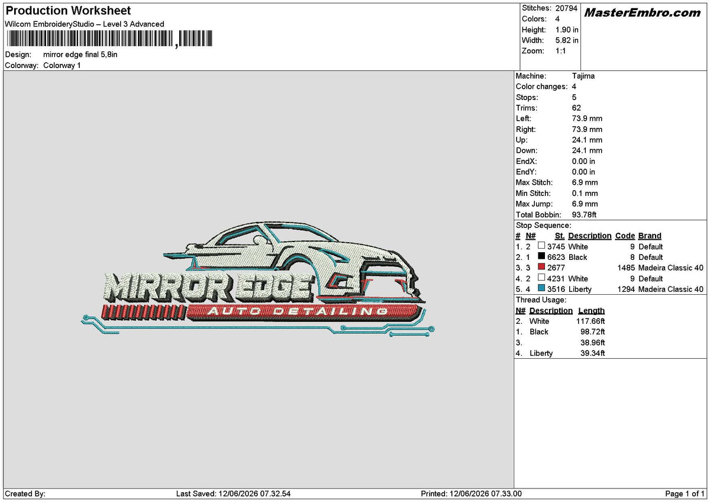This screenshot has width=710, height=502.
Task: Click the white swatch with 4231 stitches
Action: pos(541,278)
